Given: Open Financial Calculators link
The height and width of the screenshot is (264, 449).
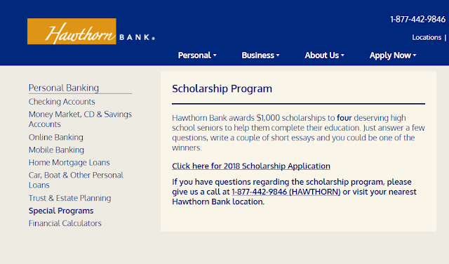Looking at the screenshot, I should (x=65, y=223).
